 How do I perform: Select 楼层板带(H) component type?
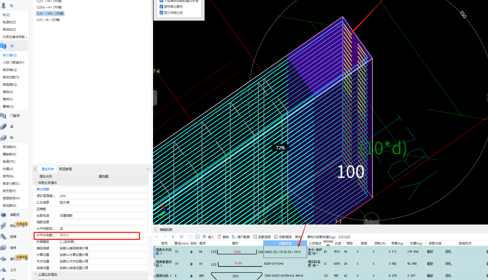[11, 198]
